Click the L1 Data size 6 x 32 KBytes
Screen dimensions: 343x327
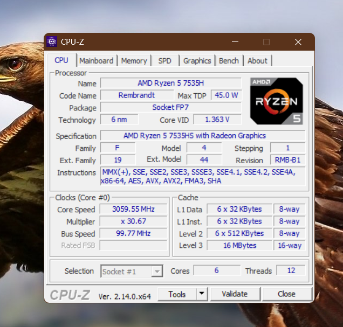pyautogui.click(x=239, y=209)
